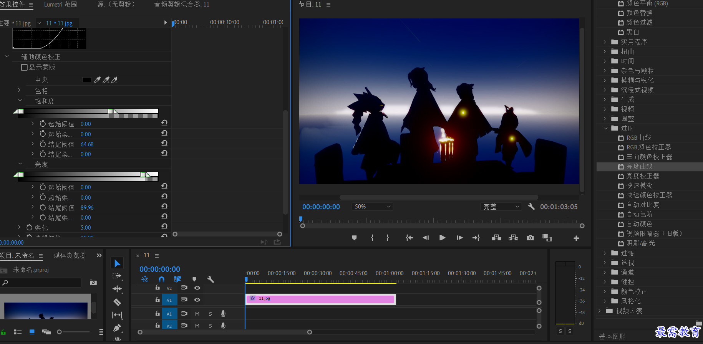Select the 三向颜色校正器 effect

[x=649, y=157]
